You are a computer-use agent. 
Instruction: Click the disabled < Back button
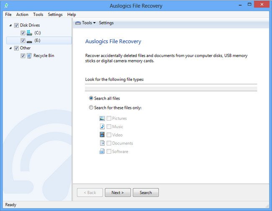90,193
